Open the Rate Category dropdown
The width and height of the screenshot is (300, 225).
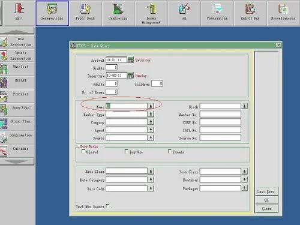[151, 179]
